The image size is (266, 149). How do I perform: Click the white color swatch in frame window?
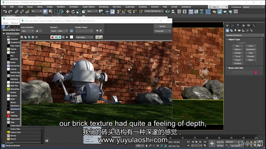[x=72, y=37]
